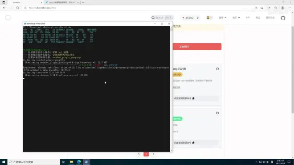The height and width of the screenshot is (165, 294).
Task: Click the green tag on lower card
Action: pyautogui.click(x=177, y=119)
